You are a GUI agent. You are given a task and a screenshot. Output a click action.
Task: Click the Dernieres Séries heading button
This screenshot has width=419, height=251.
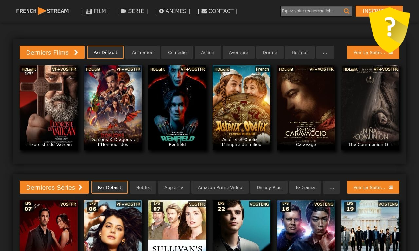(54, 187)
